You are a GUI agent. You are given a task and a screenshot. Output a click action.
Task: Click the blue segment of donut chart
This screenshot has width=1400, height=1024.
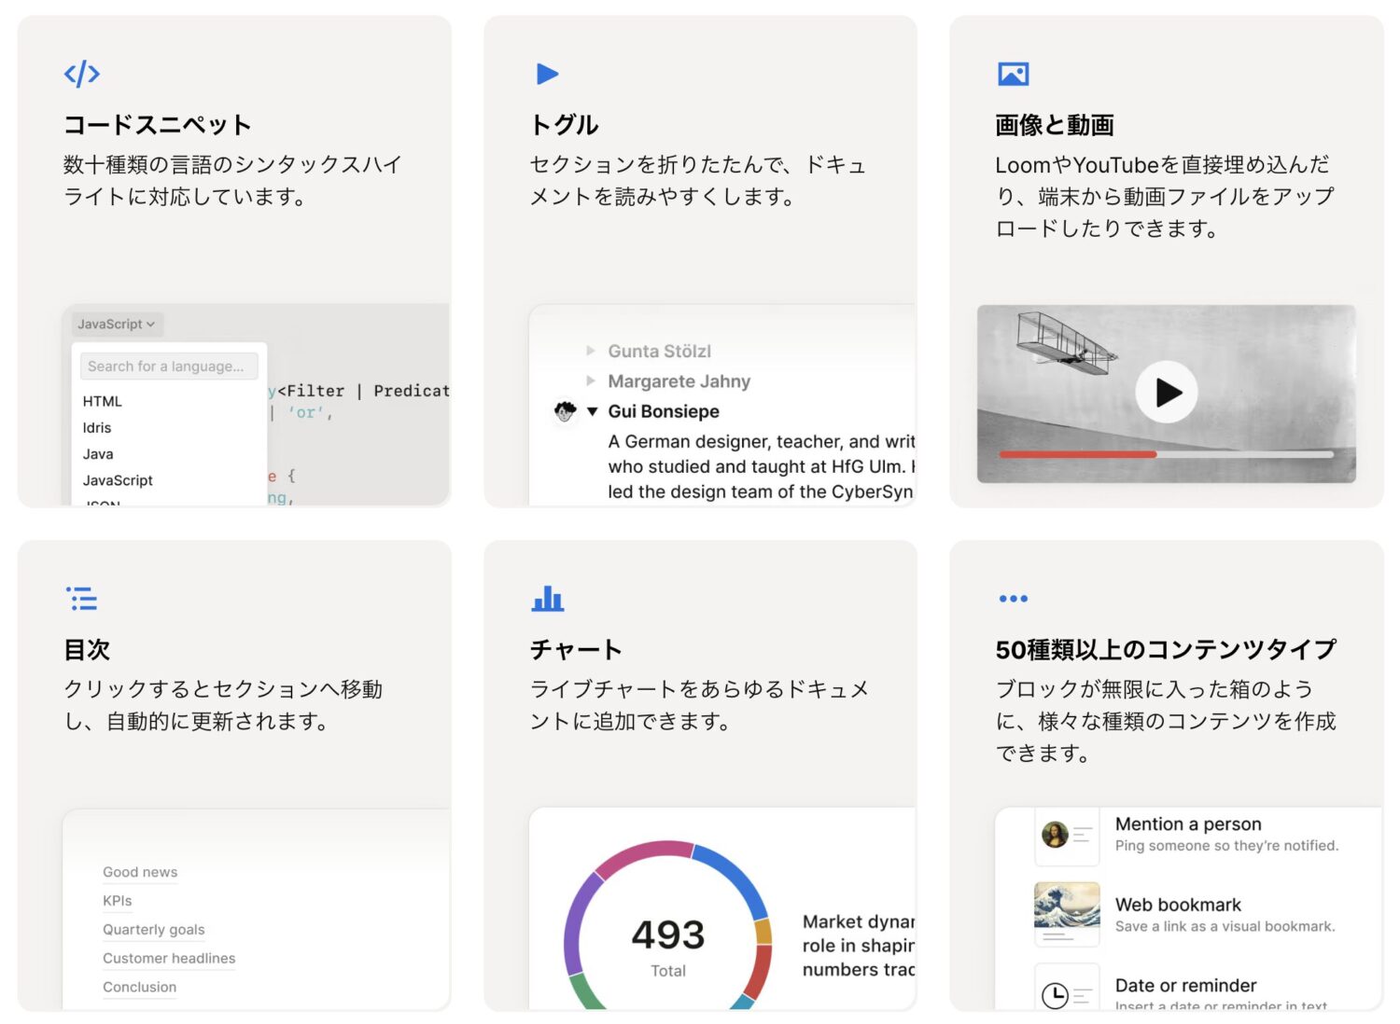736,876
